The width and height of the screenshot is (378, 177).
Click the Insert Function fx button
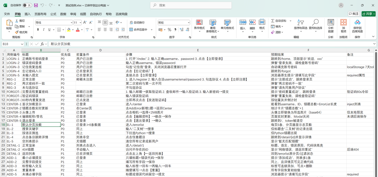42,44
